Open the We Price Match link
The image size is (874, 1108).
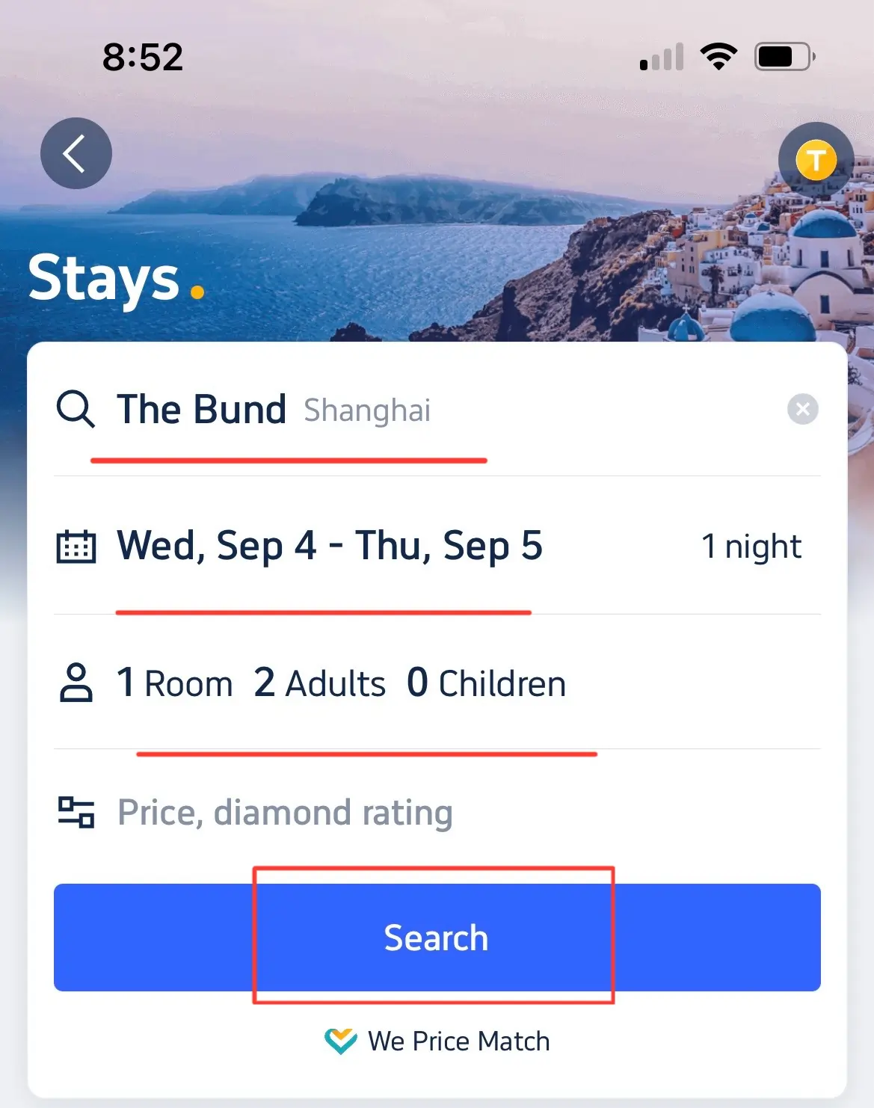point(458,1041)
